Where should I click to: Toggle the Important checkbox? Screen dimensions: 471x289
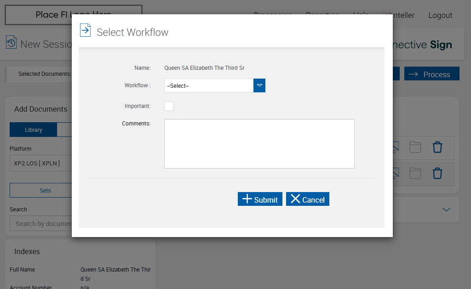click(x=169, y=106)
